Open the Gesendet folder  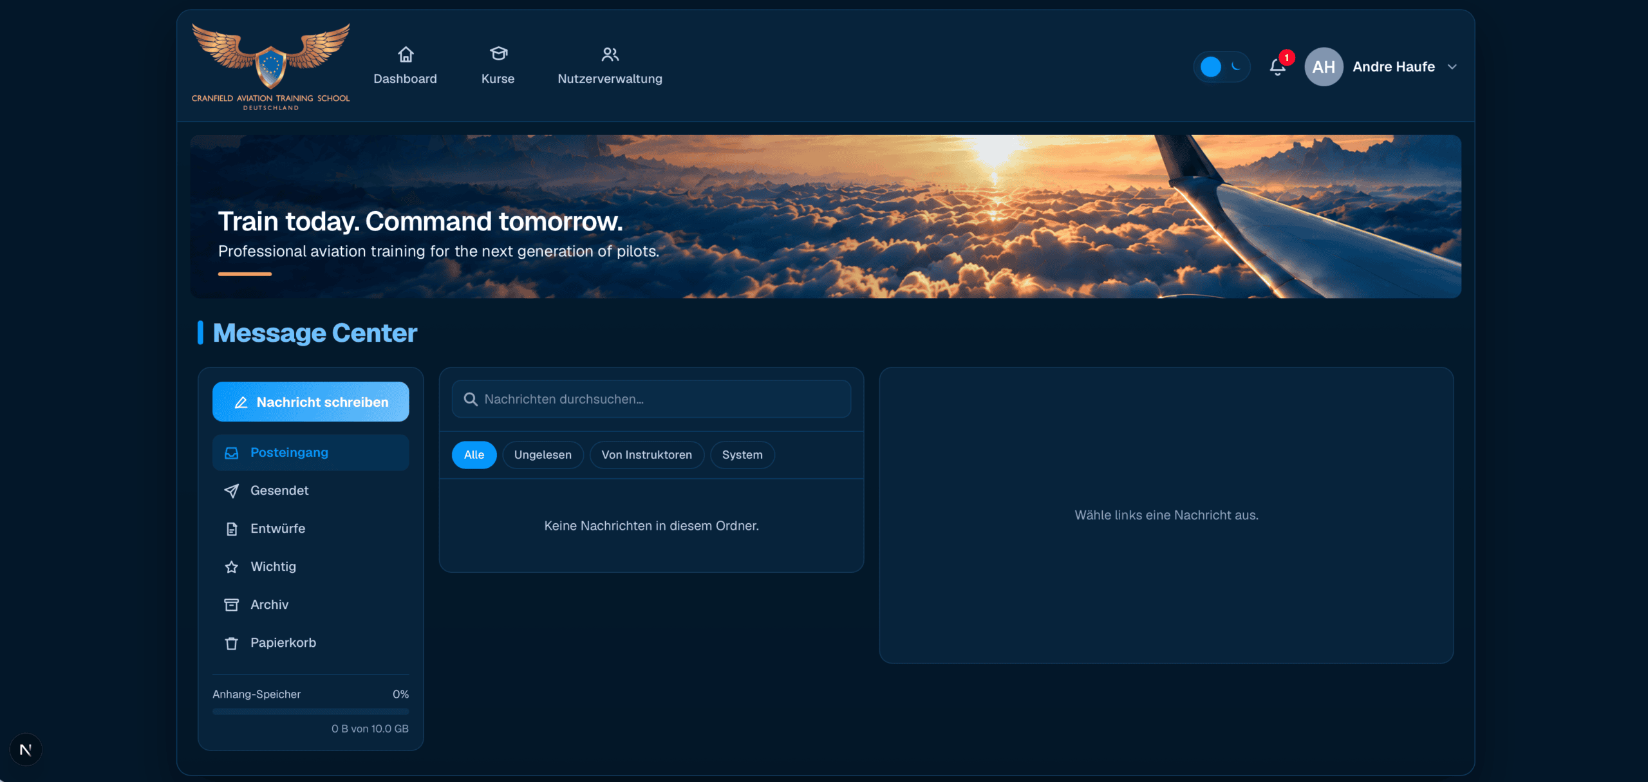(310, 490)
